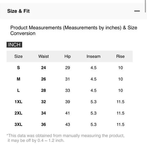Click the hip value 43

(x=68, y=124)
